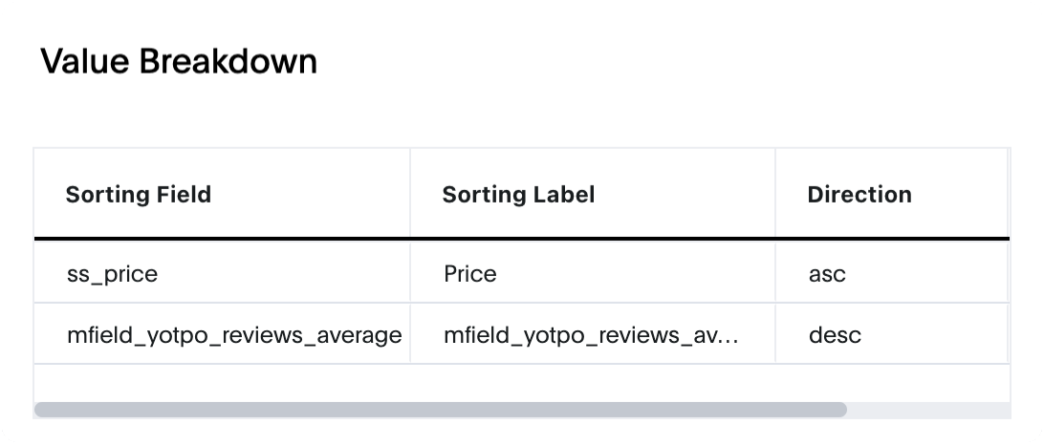Click divider between ss_price and Price cells
The width and height of the screenshot is (1044, 445).
click(410, 273)
